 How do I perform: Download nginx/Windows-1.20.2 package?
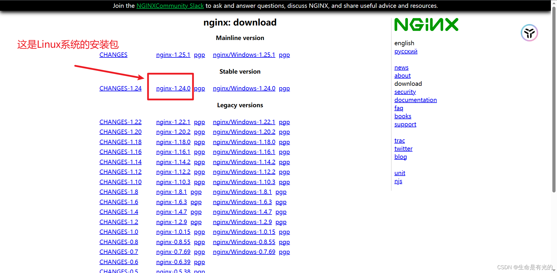244,132
